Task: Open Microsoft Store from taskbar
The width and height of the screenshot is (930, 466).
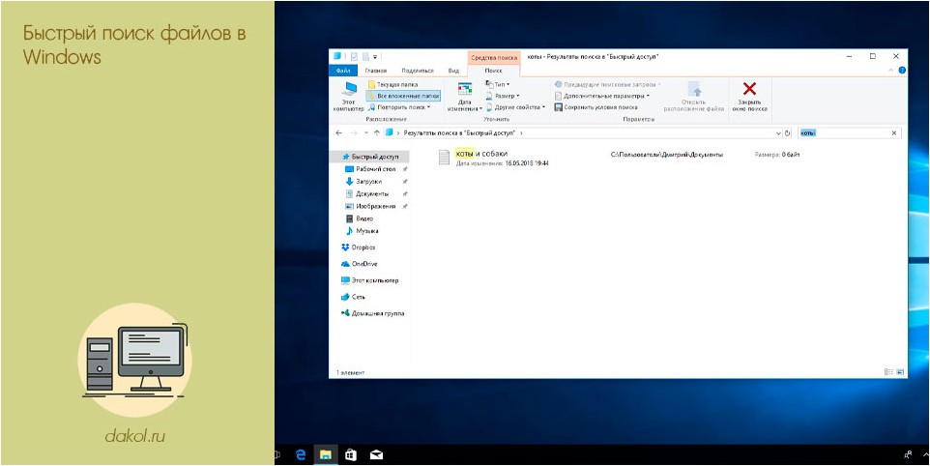Action: (x=351, y=455)
